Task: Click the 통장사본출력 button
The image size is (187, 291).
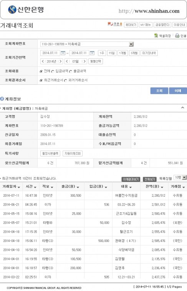Action: point(50,153)
